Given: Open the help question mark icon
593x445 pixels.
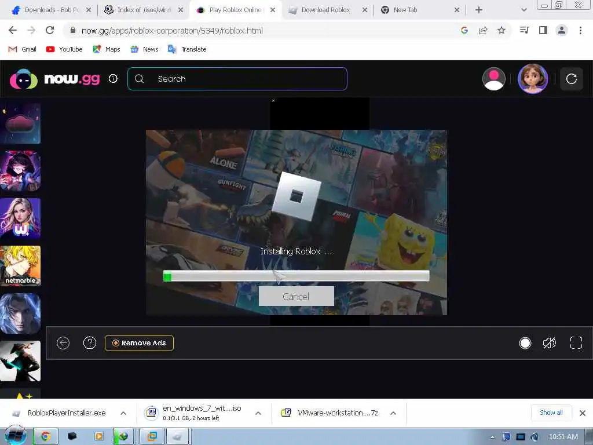Looking at the screenshot, I should coord(90,343).
